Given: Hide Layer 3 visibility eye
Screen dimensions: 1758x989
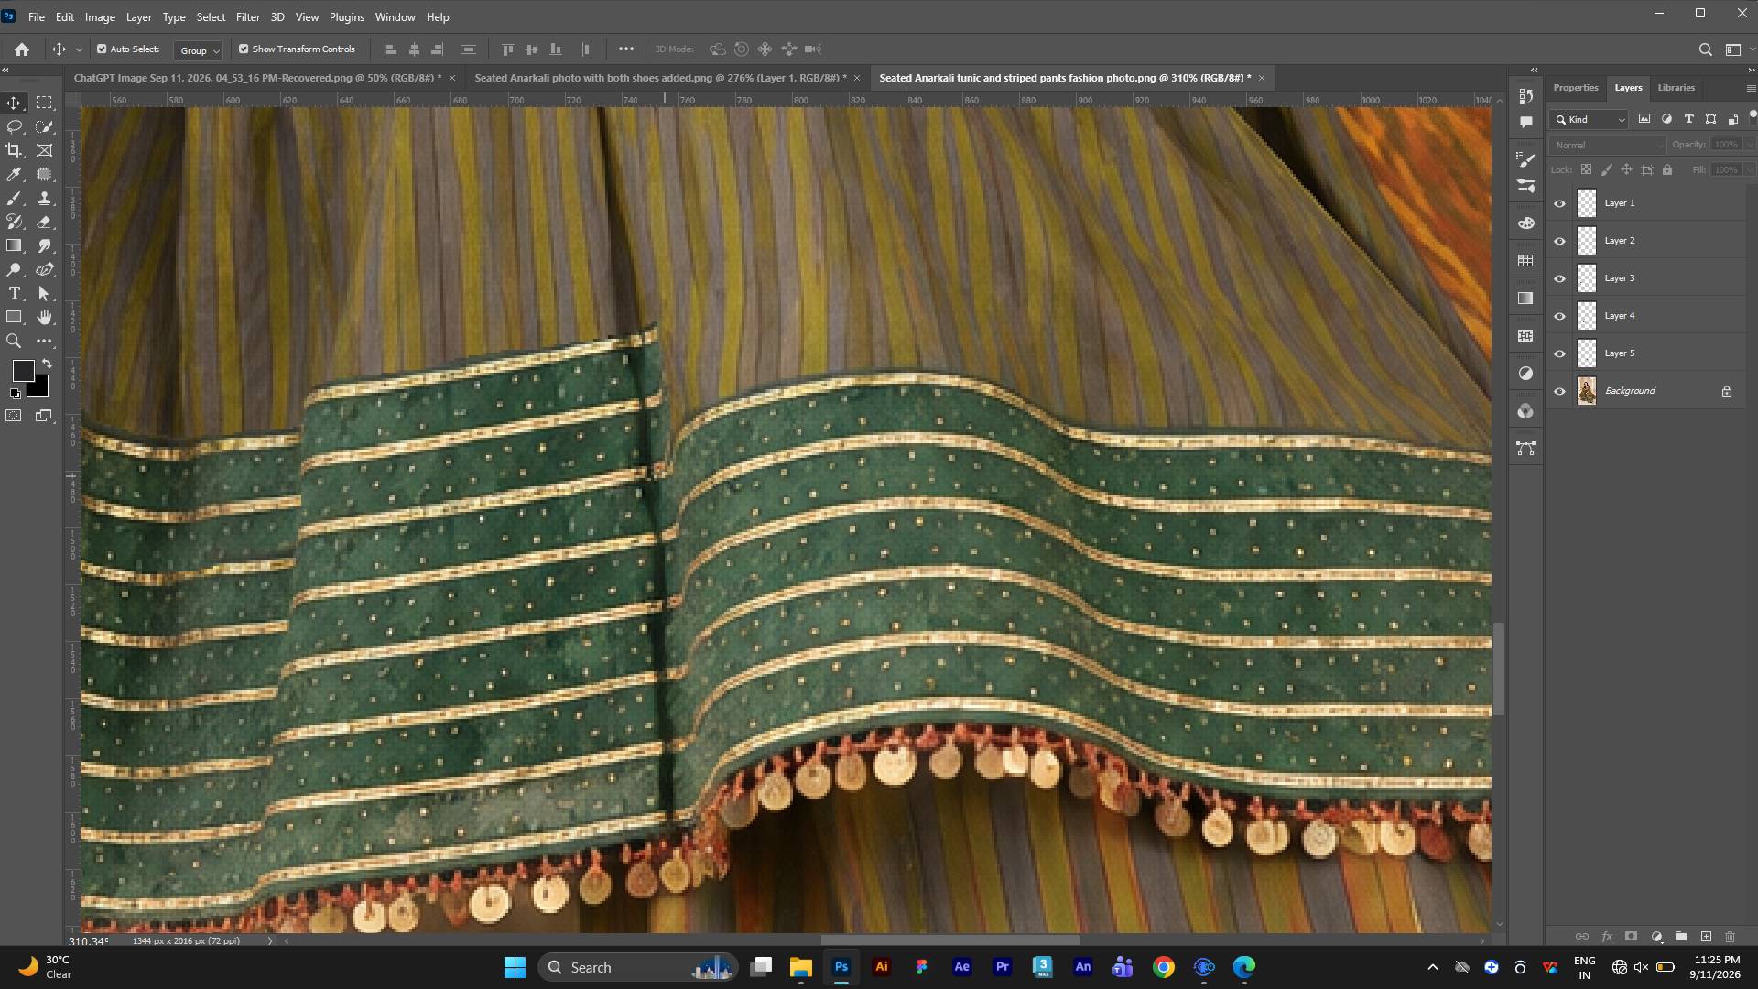Looking at the screenshot, I should point(1560,278).
